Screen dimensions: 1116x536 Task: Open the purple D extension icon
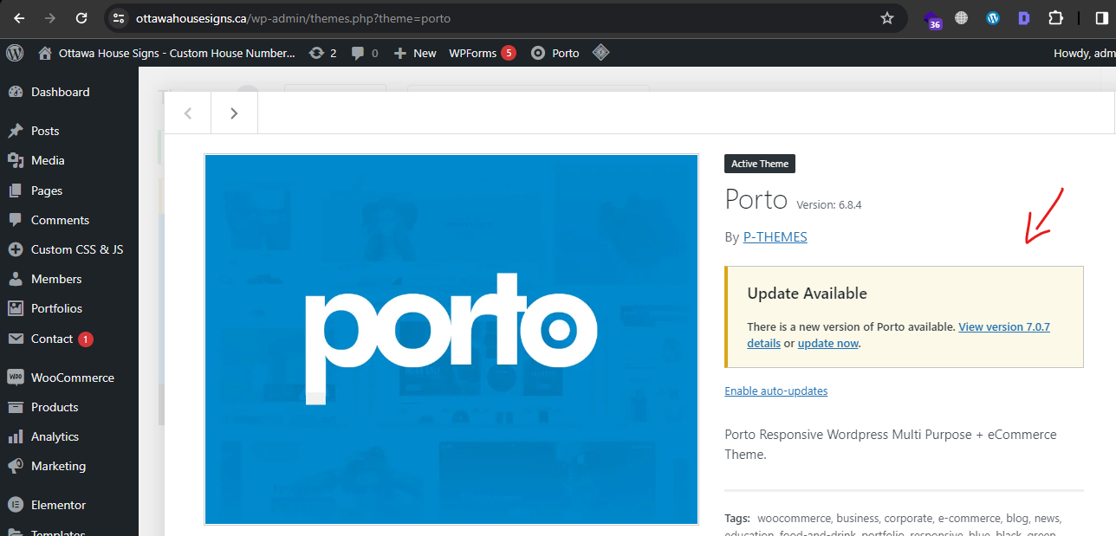(x=1024, y=18)
